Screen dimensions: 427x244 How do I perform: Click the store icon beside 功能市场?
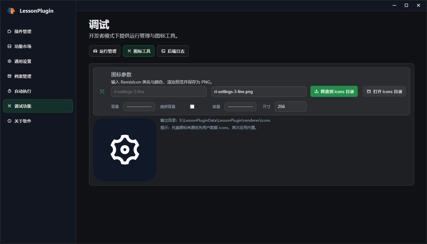pos(10,46)
